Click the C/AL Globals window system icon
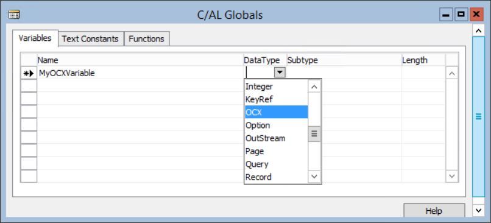Image resolution: width=491 pixels, height=223 pixels. 14,15
